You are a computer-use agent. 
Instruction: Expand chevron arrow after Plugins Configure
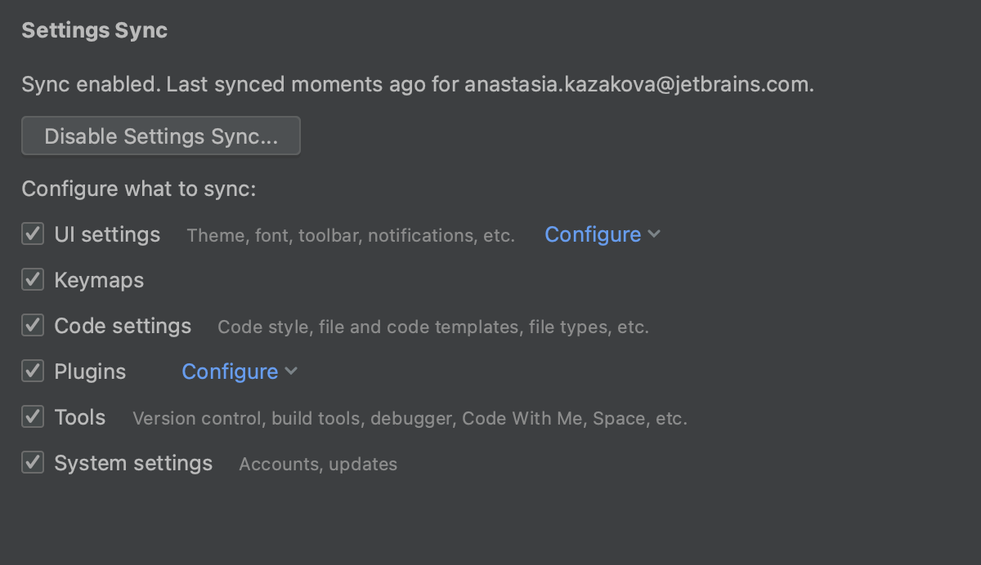291,371
